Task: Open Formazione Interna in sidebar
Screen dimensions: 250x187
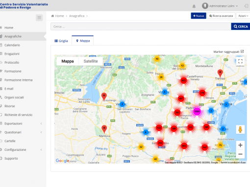Action: coord(18,80)
